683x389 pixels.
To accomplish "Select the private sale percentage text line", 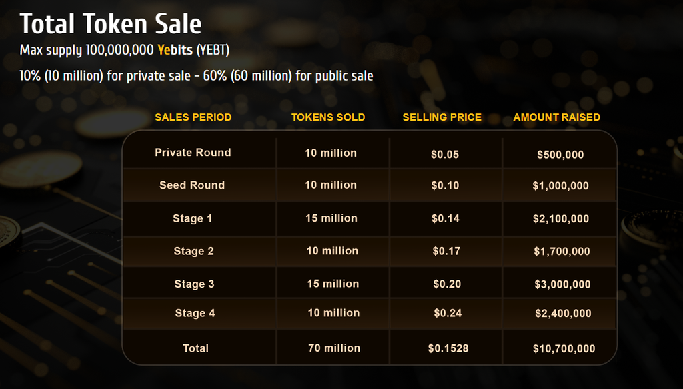I will (x=197, y=76).
